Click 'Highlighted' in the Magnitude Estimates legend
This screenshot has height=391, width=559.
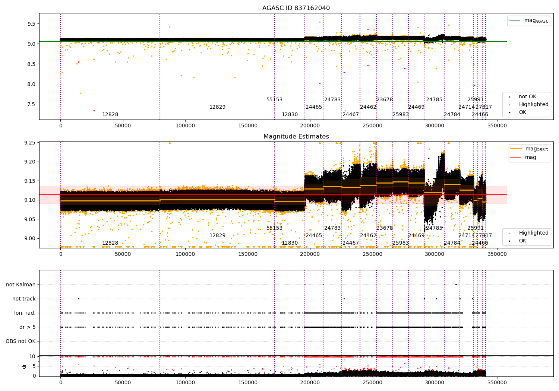coord(534,233)
